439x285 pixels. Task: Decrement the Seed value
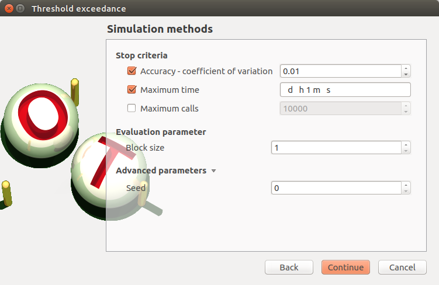click(x=406, y=191)
